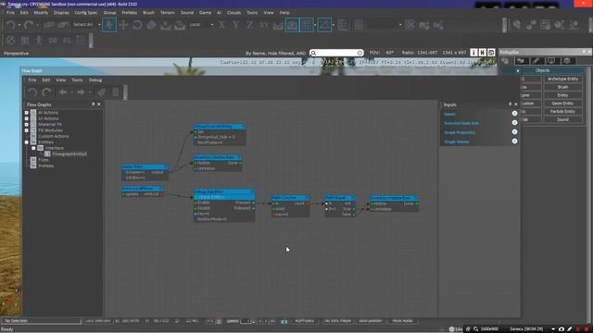Collapse the Entities tree node

pos(27,142)
